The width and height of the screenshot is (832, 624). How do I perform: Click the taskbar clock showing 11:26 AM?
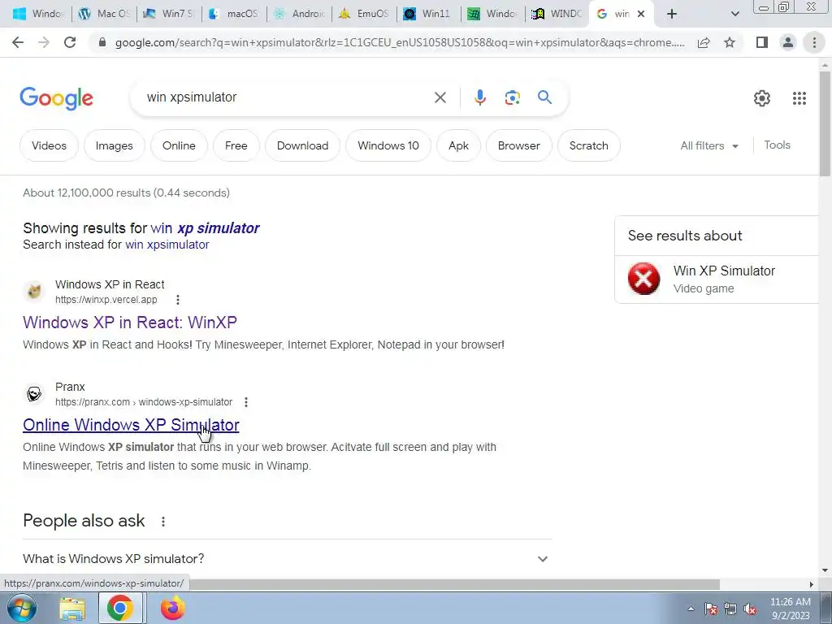coord(790,609)
